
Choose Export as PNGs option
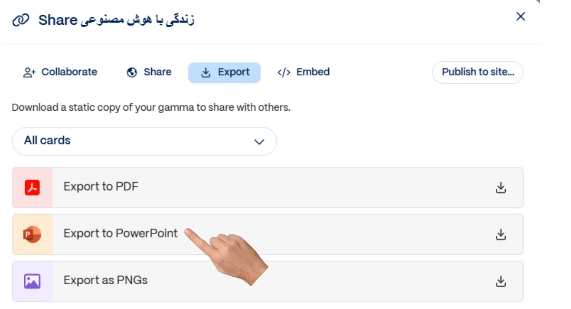[x=106, y=280]
